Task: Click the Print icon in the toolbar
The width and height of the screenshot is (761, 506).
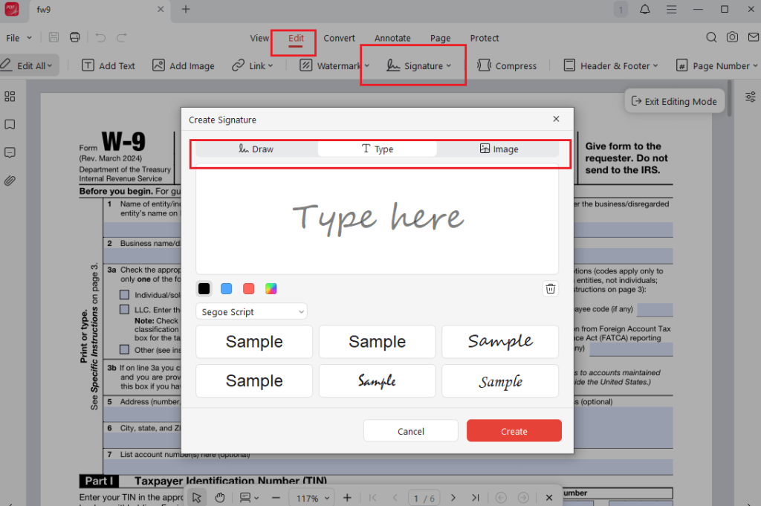Action: [75, 37]
